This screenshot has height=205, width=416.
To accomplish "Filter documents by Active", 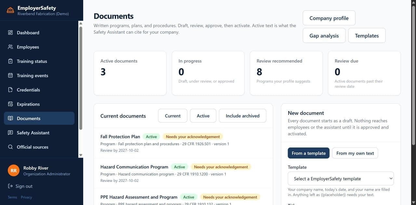I will coord(203,116).
